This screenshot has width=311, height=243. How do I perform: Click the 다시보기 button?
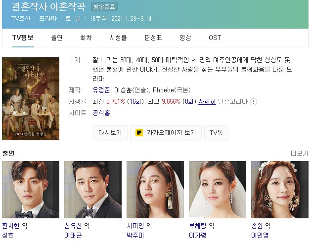(x=110, y=132)
